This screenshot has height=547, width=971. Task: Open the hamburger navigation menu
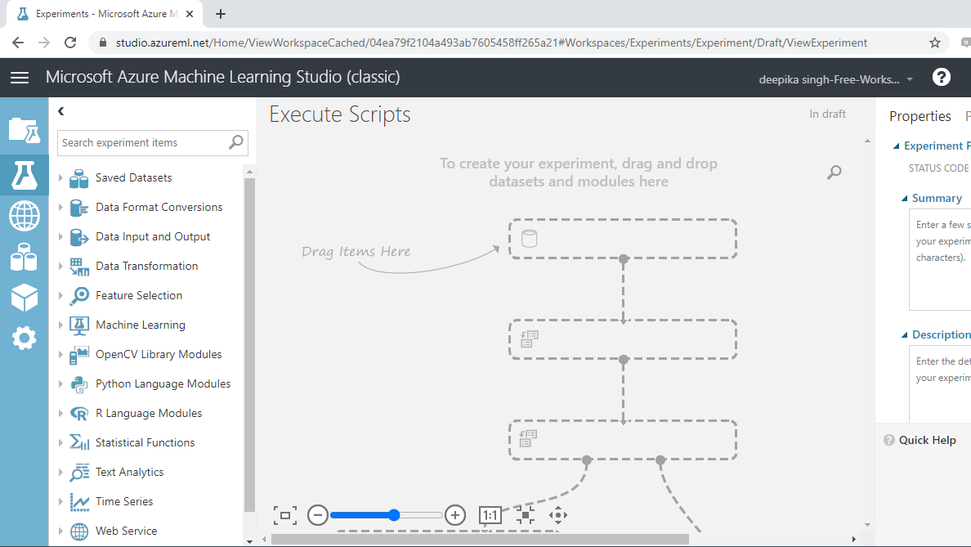pos(20,78)
